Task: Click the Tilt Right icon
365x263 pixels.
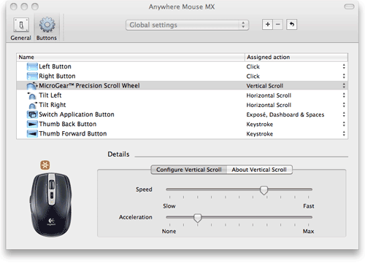Action: point(32,105)
